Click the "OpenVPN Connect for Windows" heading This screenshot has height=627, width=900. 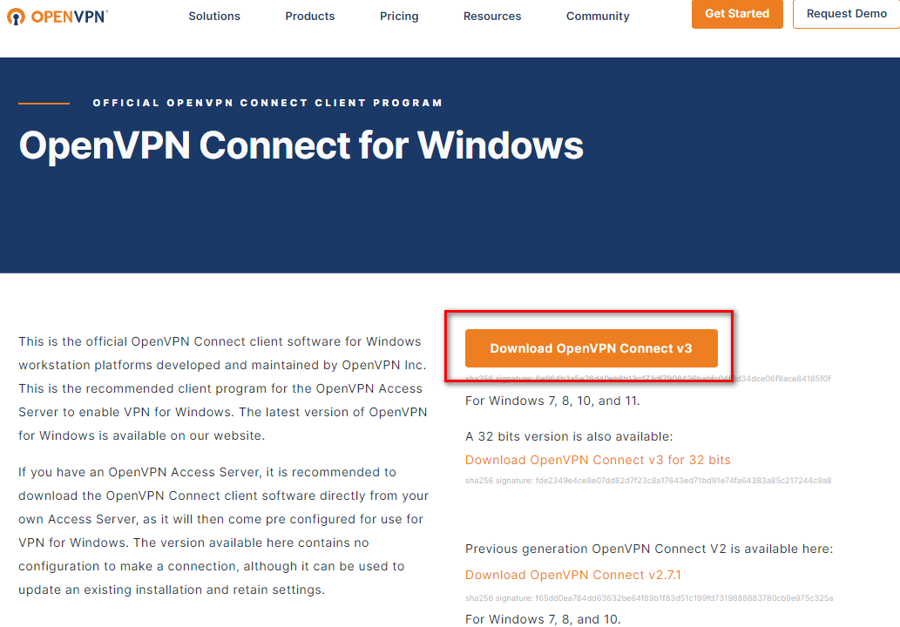301,145
